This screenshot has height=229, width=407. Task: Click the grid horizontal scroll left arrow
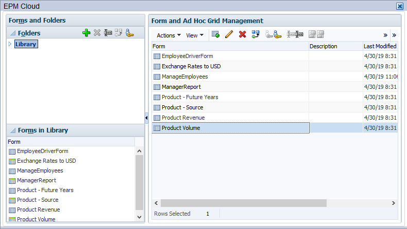(156, 203)
